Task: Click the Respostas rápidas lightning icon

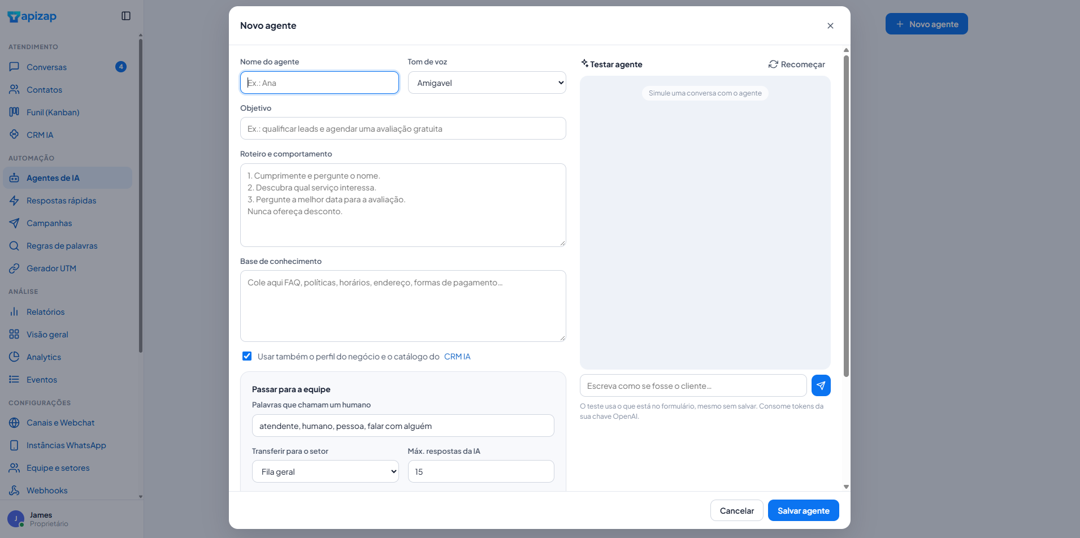Action: pos(14,200)
